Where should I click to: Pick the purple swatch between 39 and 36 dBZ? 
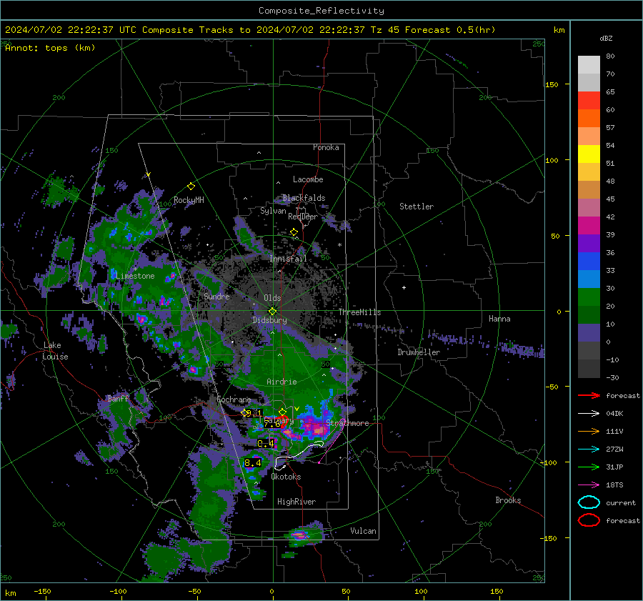point(589,243)
